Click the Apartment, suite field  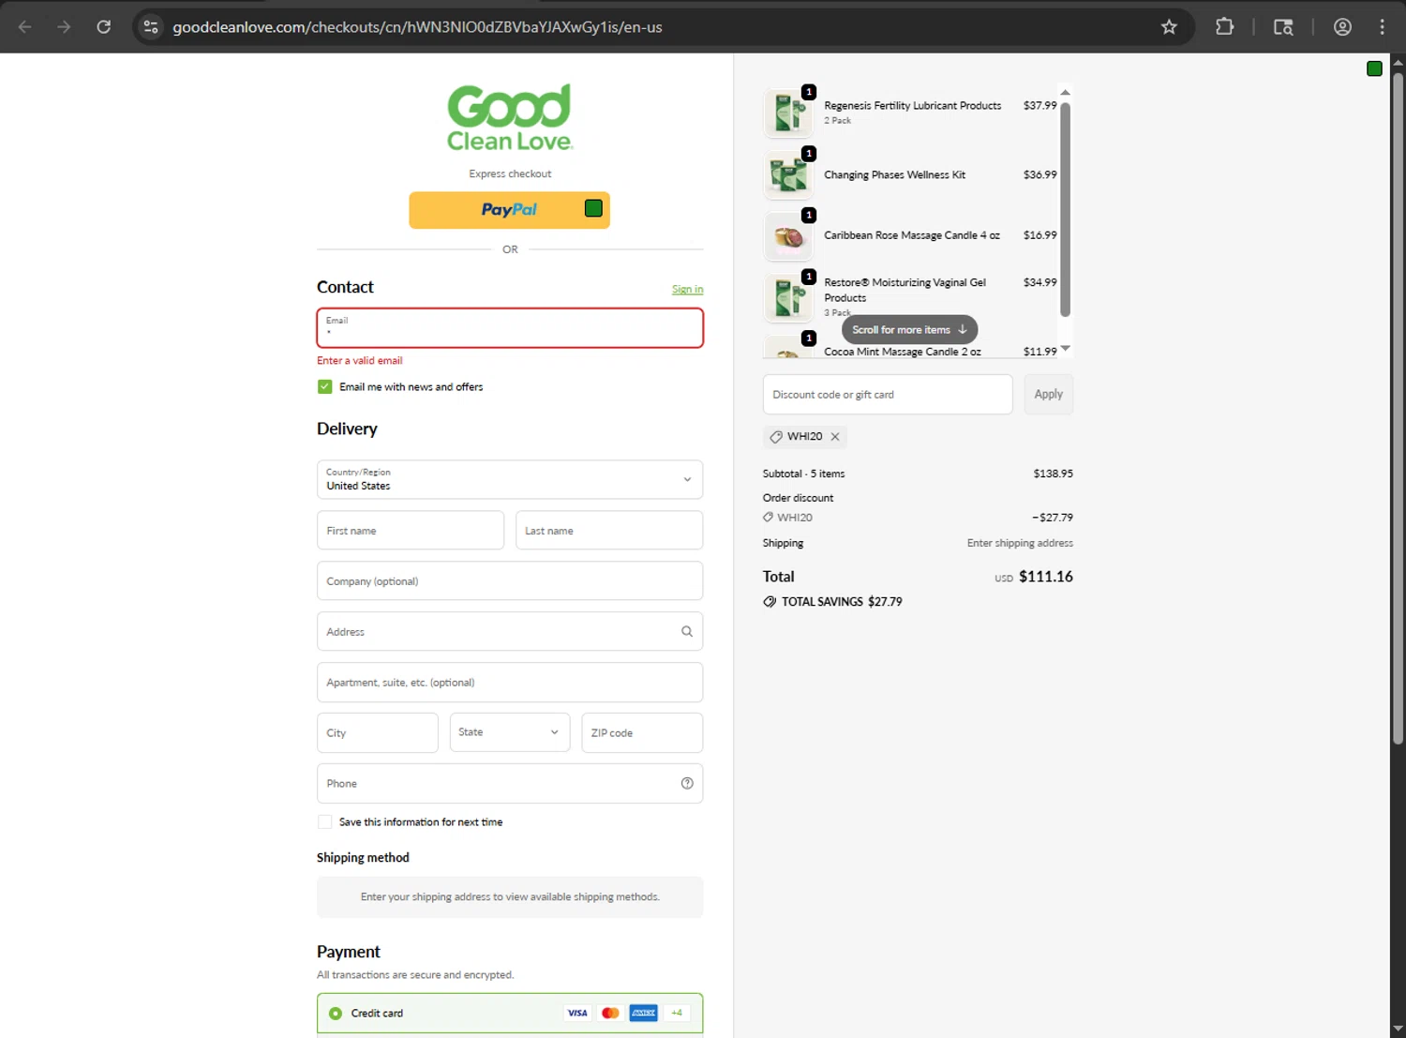point(510,682)
